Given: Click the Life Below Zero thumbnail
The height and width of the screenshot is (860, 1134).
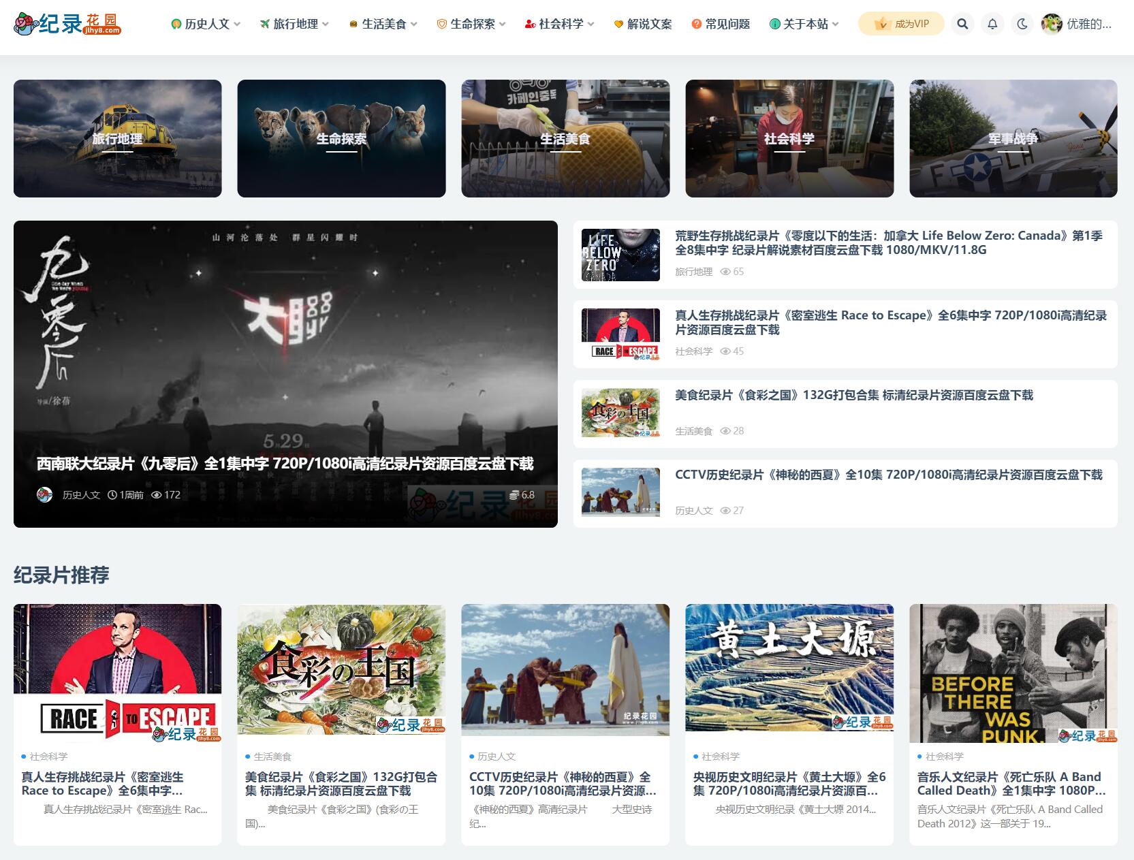Looking at the screenshot, I should point(620,255).
